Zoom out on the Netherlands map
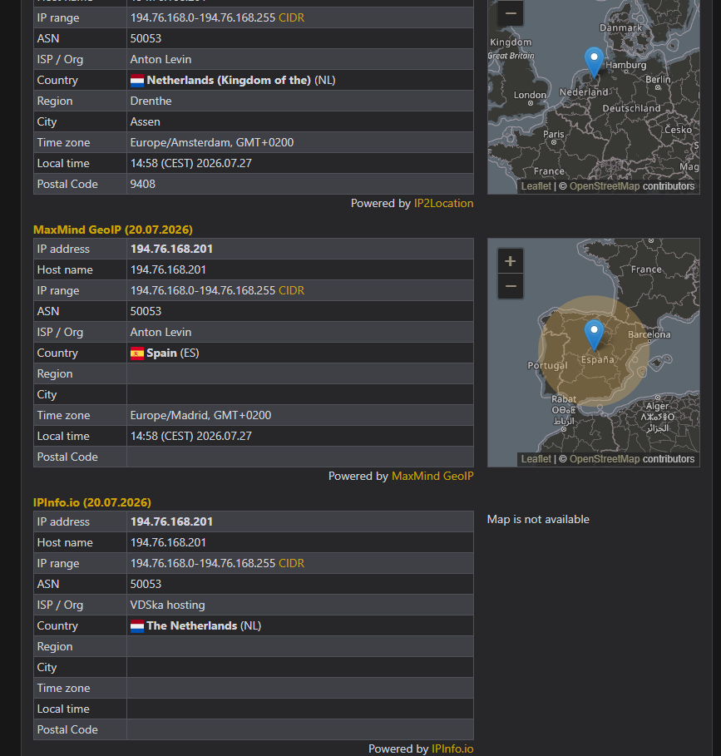The image size is (721, 756). tap(510, 13)
